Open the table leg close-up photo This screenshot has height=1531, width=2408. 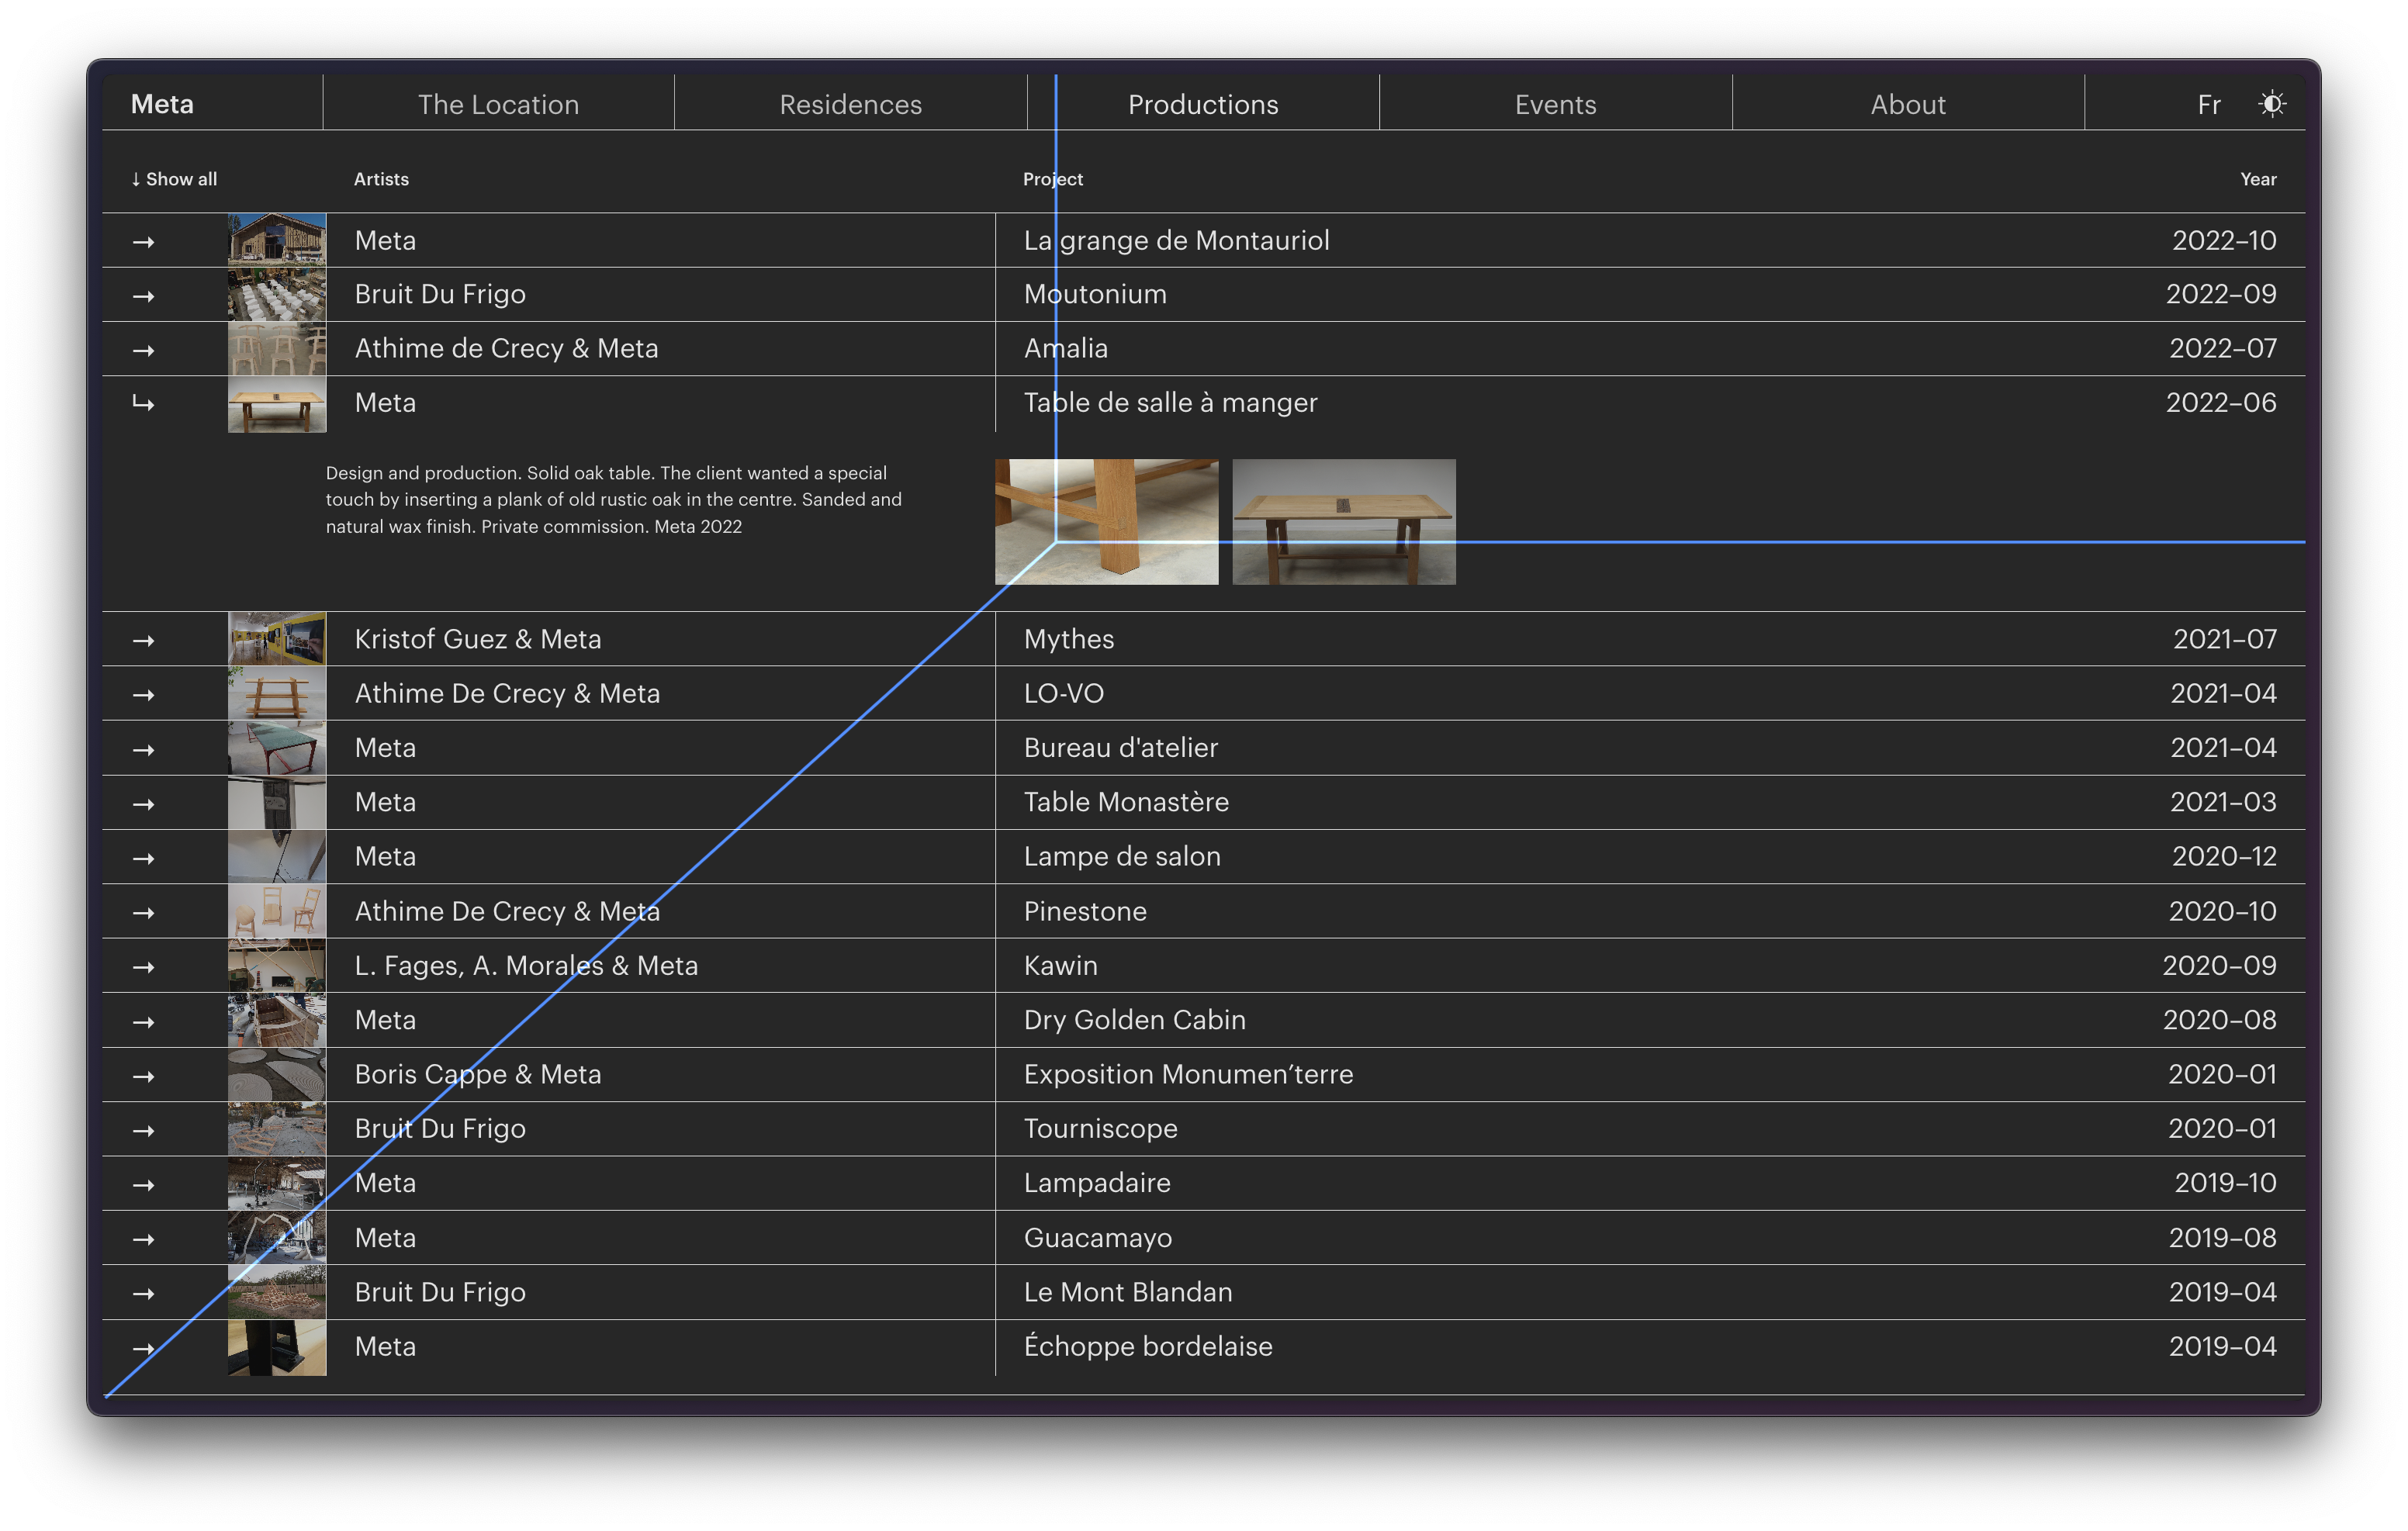(x=1106, y=521)
